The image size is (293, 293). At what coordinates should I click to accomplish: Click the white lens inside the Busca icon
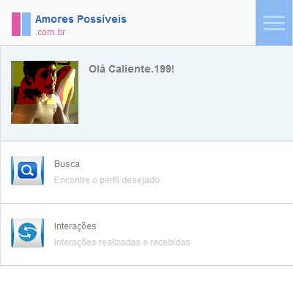tap(26, 169)
